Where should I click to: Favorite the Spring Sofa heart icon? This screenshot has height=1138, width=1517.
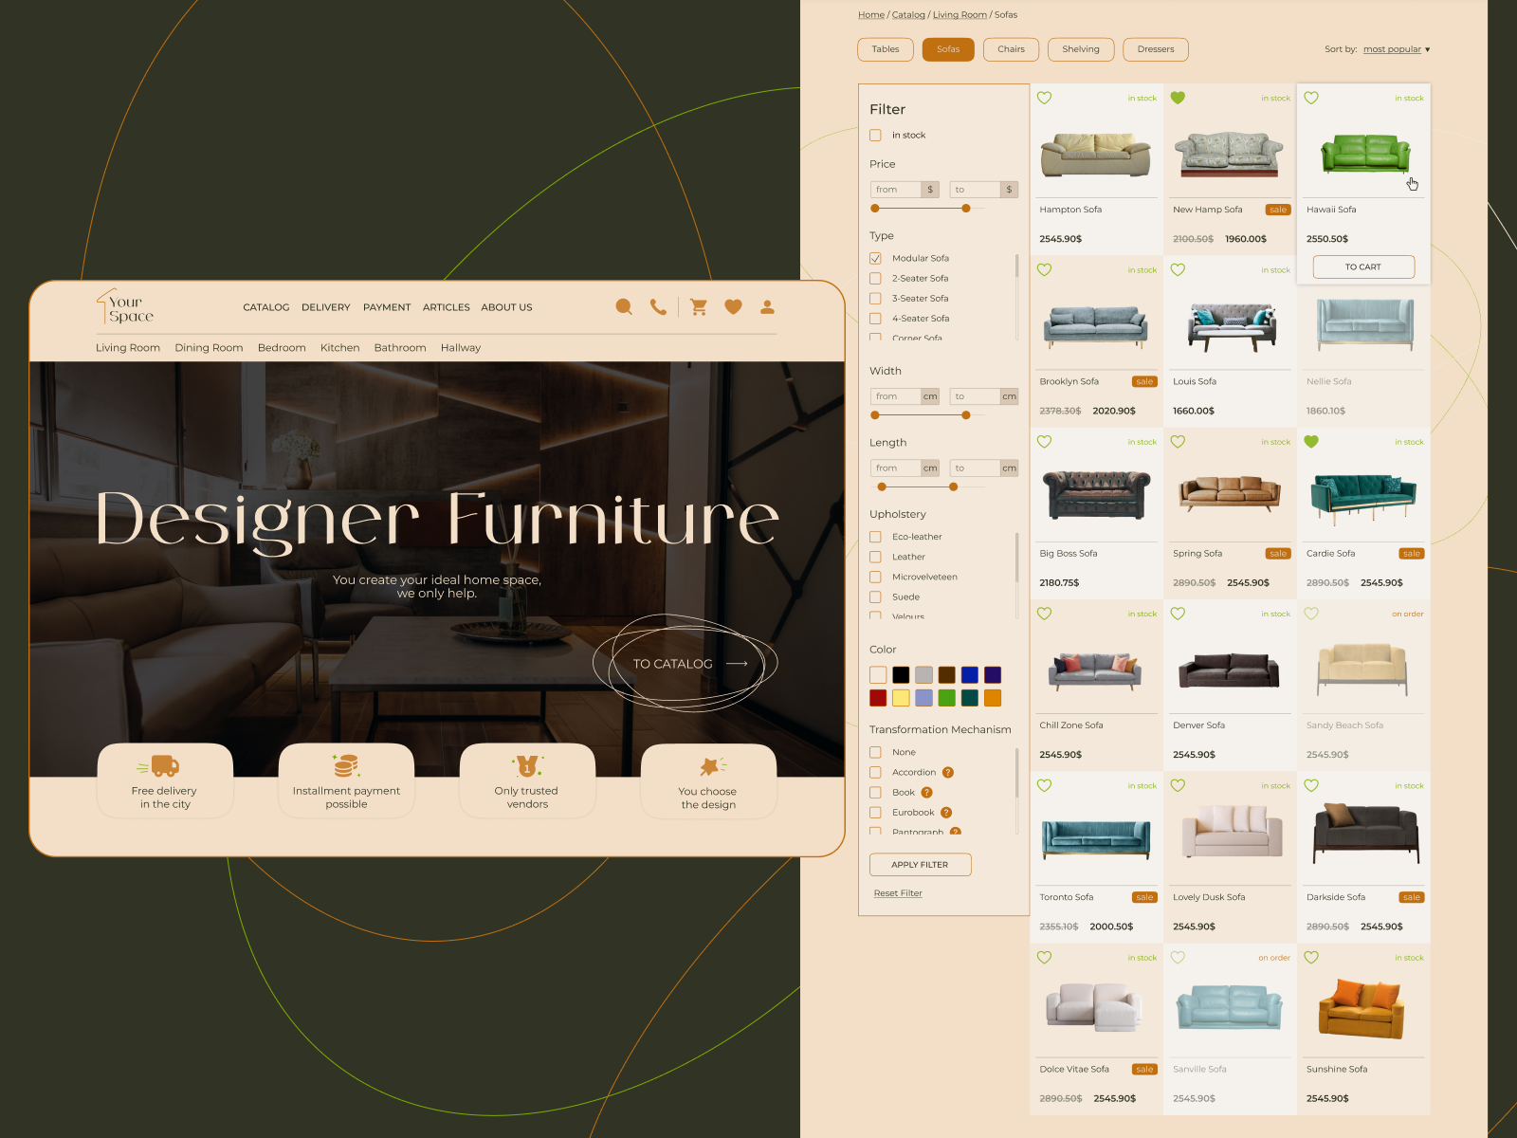click(x=1178, y=441)
